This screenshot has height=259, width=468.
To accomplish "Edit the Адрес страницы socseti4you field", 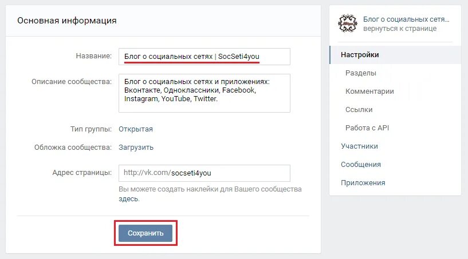I will coord(204,173).
